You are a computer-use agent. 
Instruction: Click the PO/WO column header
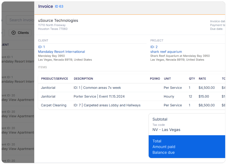tap(155, 79)
